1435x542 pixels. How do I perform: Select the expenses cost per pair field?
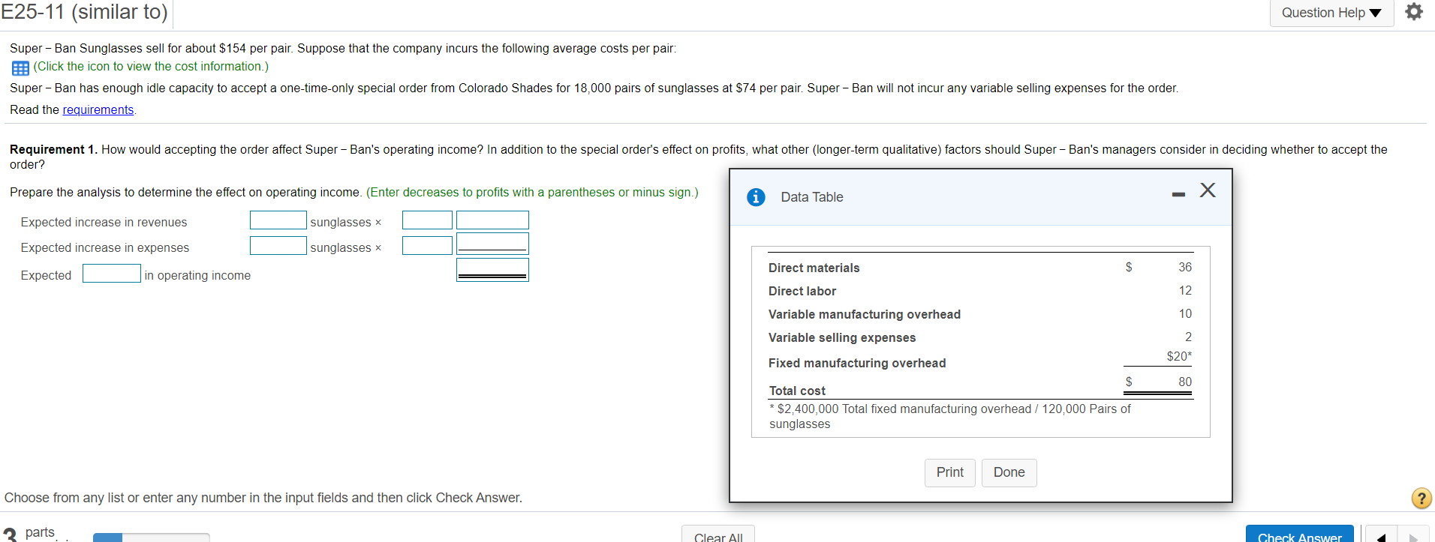pyautogui.click(x=427, y=246)
